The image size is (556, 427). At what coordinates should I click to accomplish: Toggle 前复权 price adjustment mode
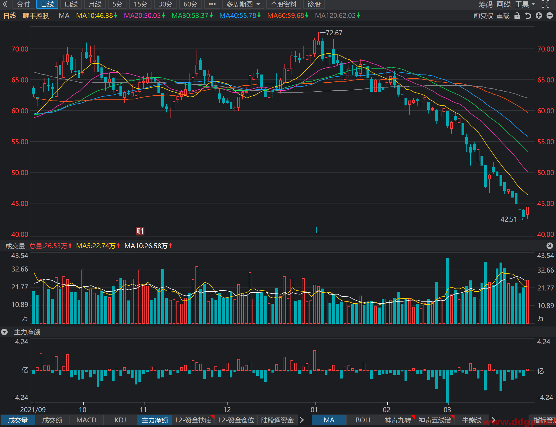(483, 16)
